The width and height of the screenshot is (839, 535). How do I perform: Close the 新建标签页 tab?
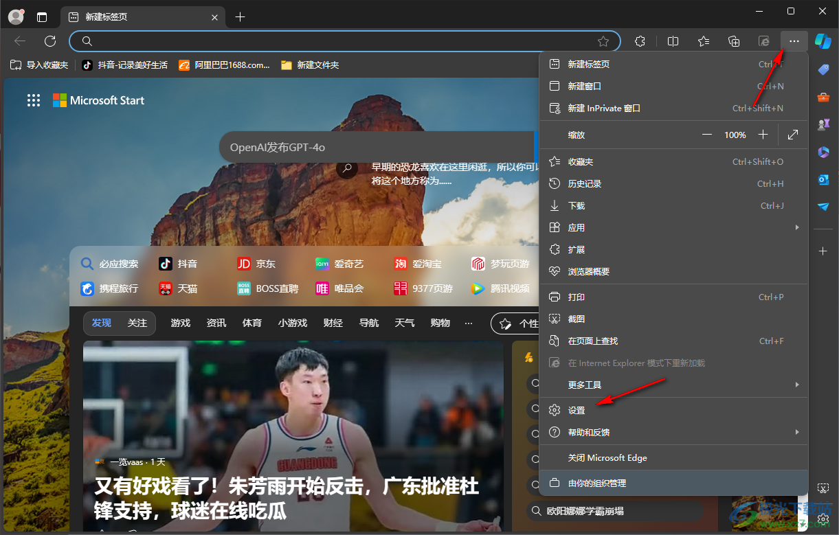point(215,17)
